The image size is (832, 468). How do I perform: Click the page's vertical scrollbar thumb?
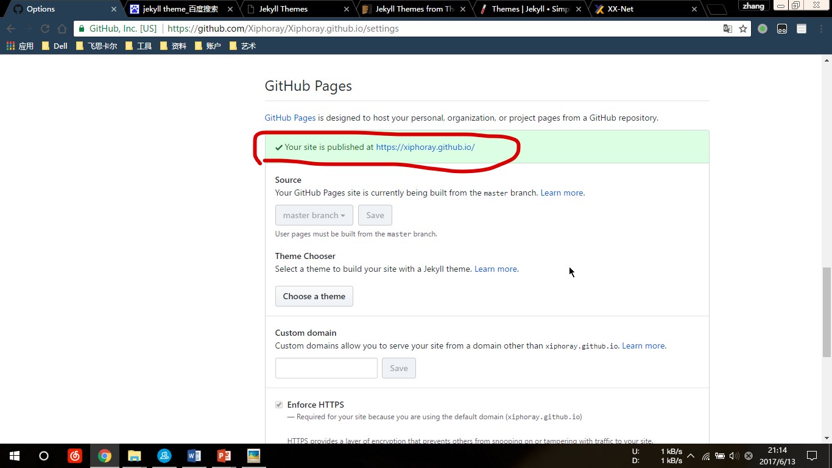(x=827, y=312)
